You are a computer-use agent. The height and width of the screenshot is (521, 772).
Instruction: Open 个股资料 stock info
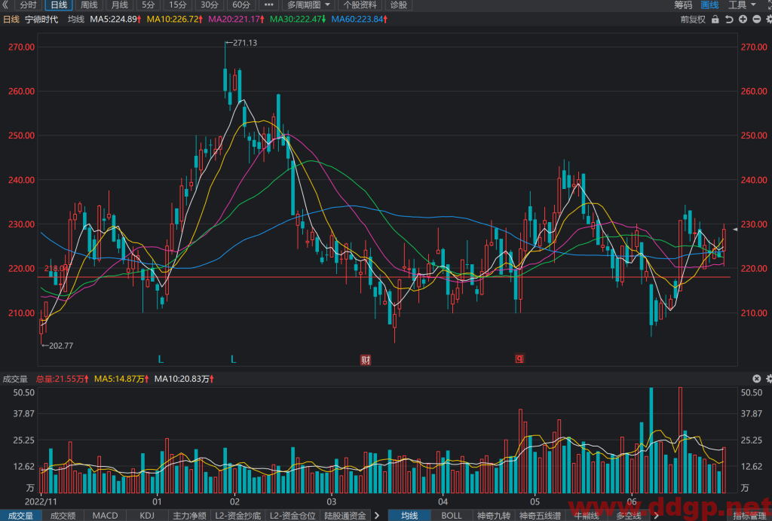(x=360, y=5)
